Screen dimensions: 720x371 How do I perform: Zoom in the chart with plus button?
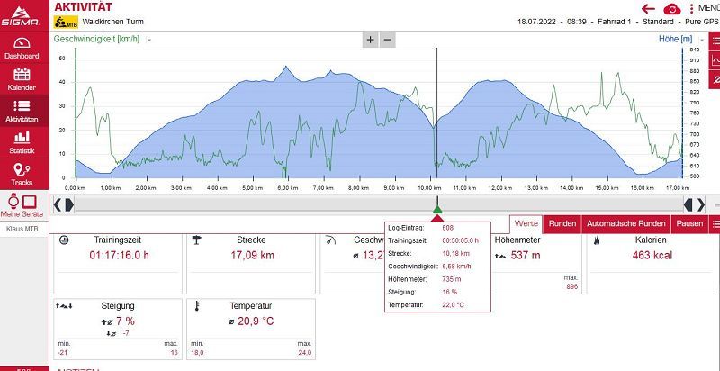(x=371, y=40)
